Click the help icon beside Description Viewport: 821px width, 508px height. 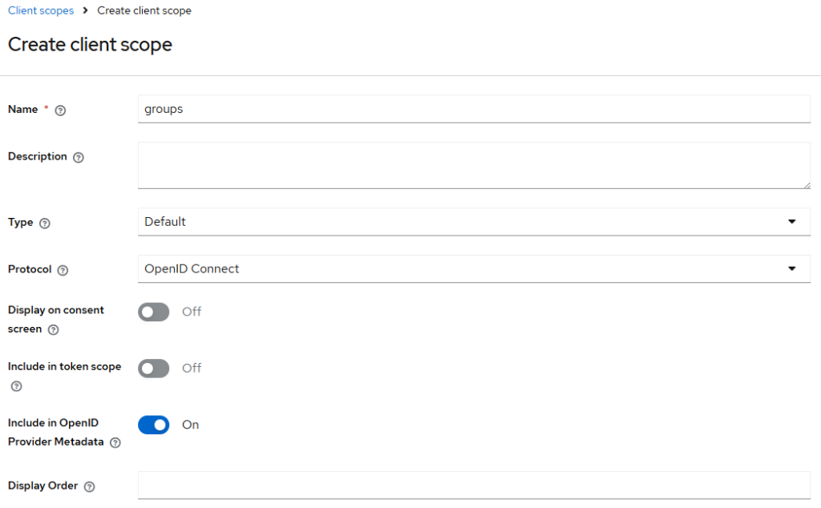79,158
